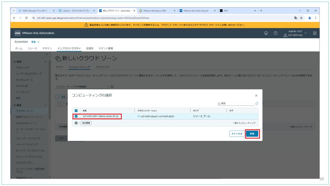Viewport: 330px width, 186px height.
Task: Switch to the プロジェクト tab of cloud zone
Action: click(x=103, y=67)
